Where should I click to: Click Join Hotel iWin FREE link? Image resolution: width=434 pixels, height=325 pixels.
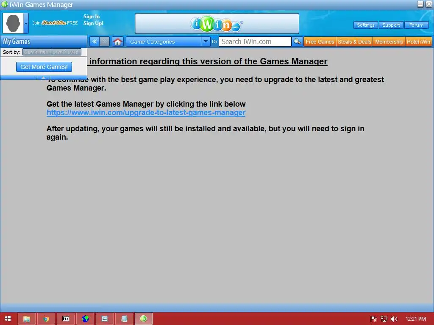point(55,23)
